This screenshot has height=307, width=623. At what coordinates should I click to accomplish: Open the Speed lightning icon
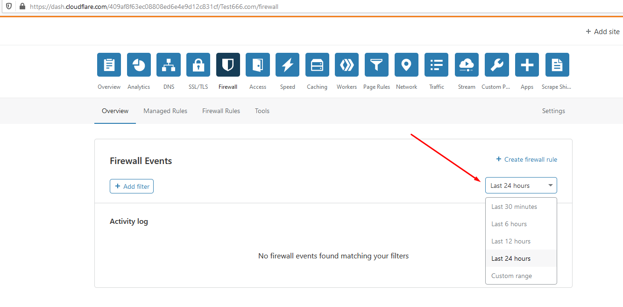pyautogui.click(x=287, y=64)
